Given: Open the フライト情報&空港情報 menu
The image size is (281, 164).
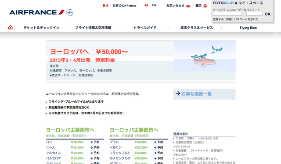Looking at the screenshot, I should click(x=93, y=28).
